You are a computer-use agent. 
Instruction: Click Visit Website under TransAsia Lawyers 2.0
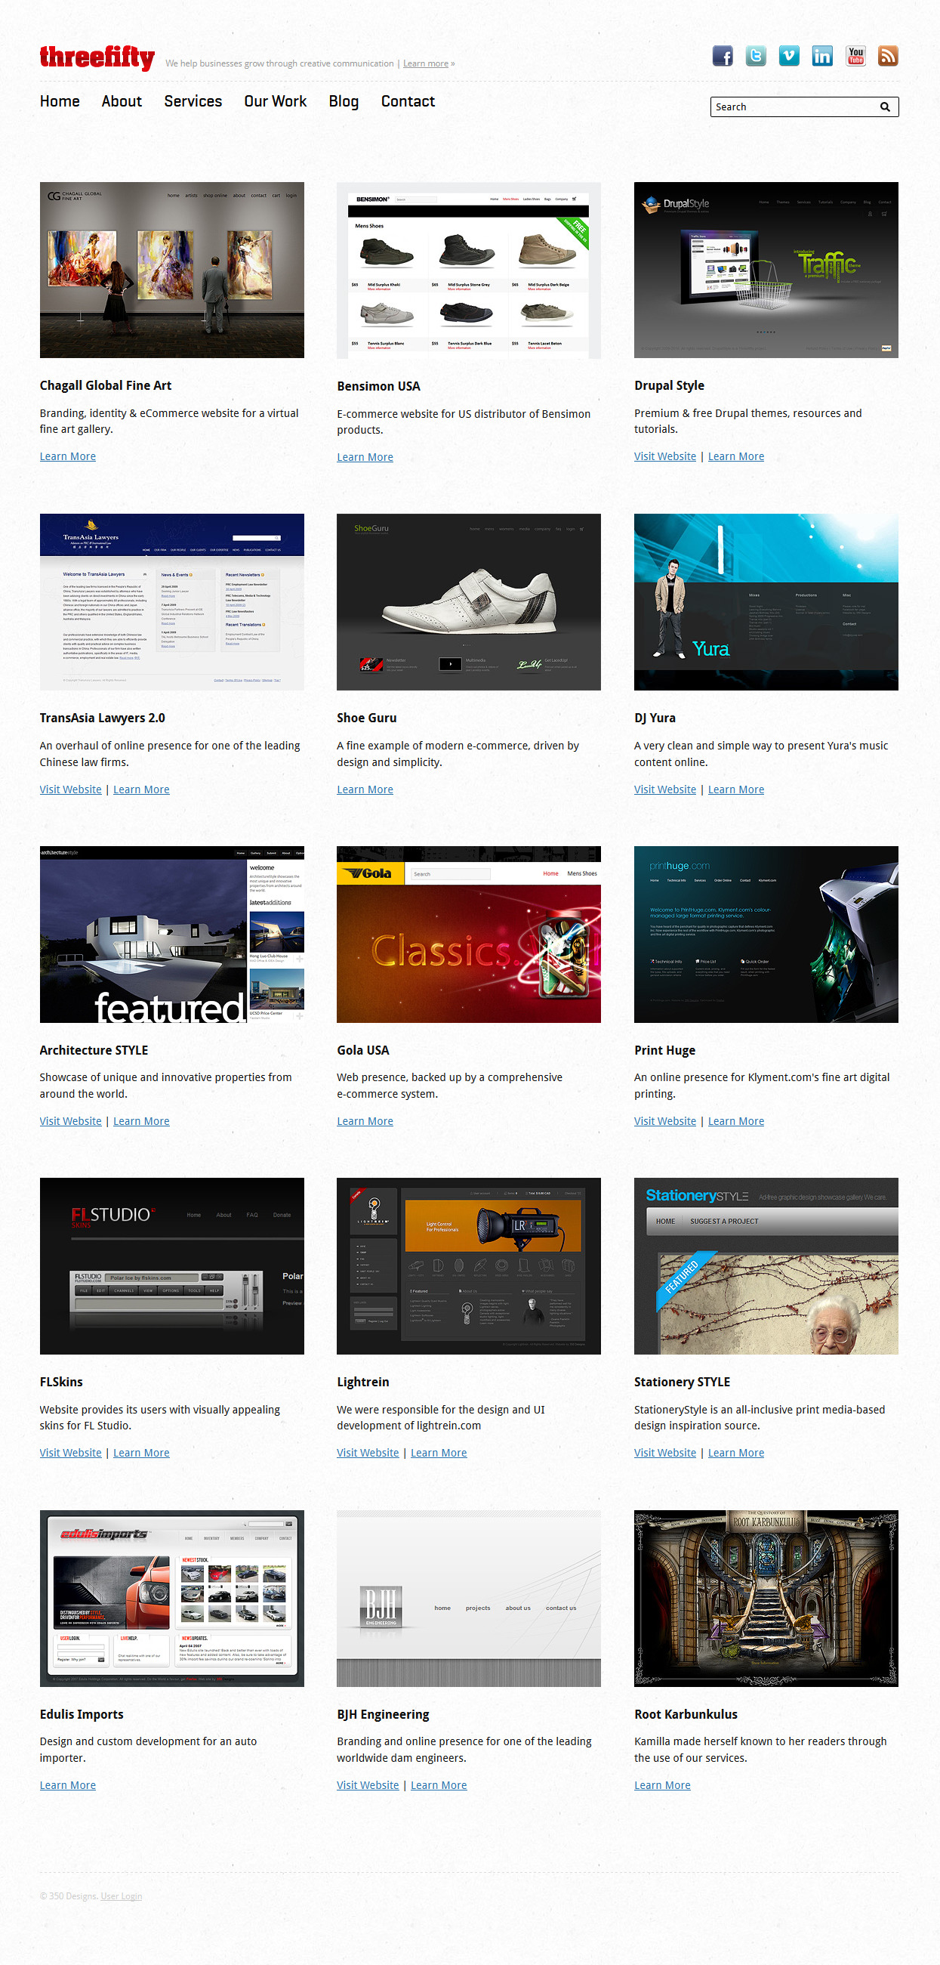70,789
